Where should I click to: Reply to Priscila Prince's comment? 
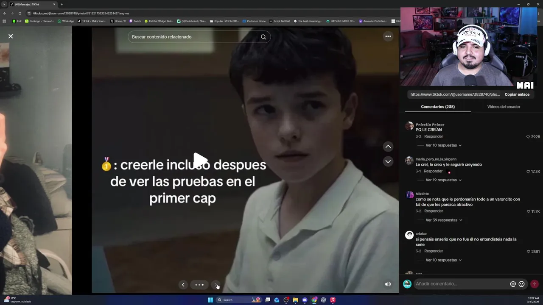click(x=434, y=136)
